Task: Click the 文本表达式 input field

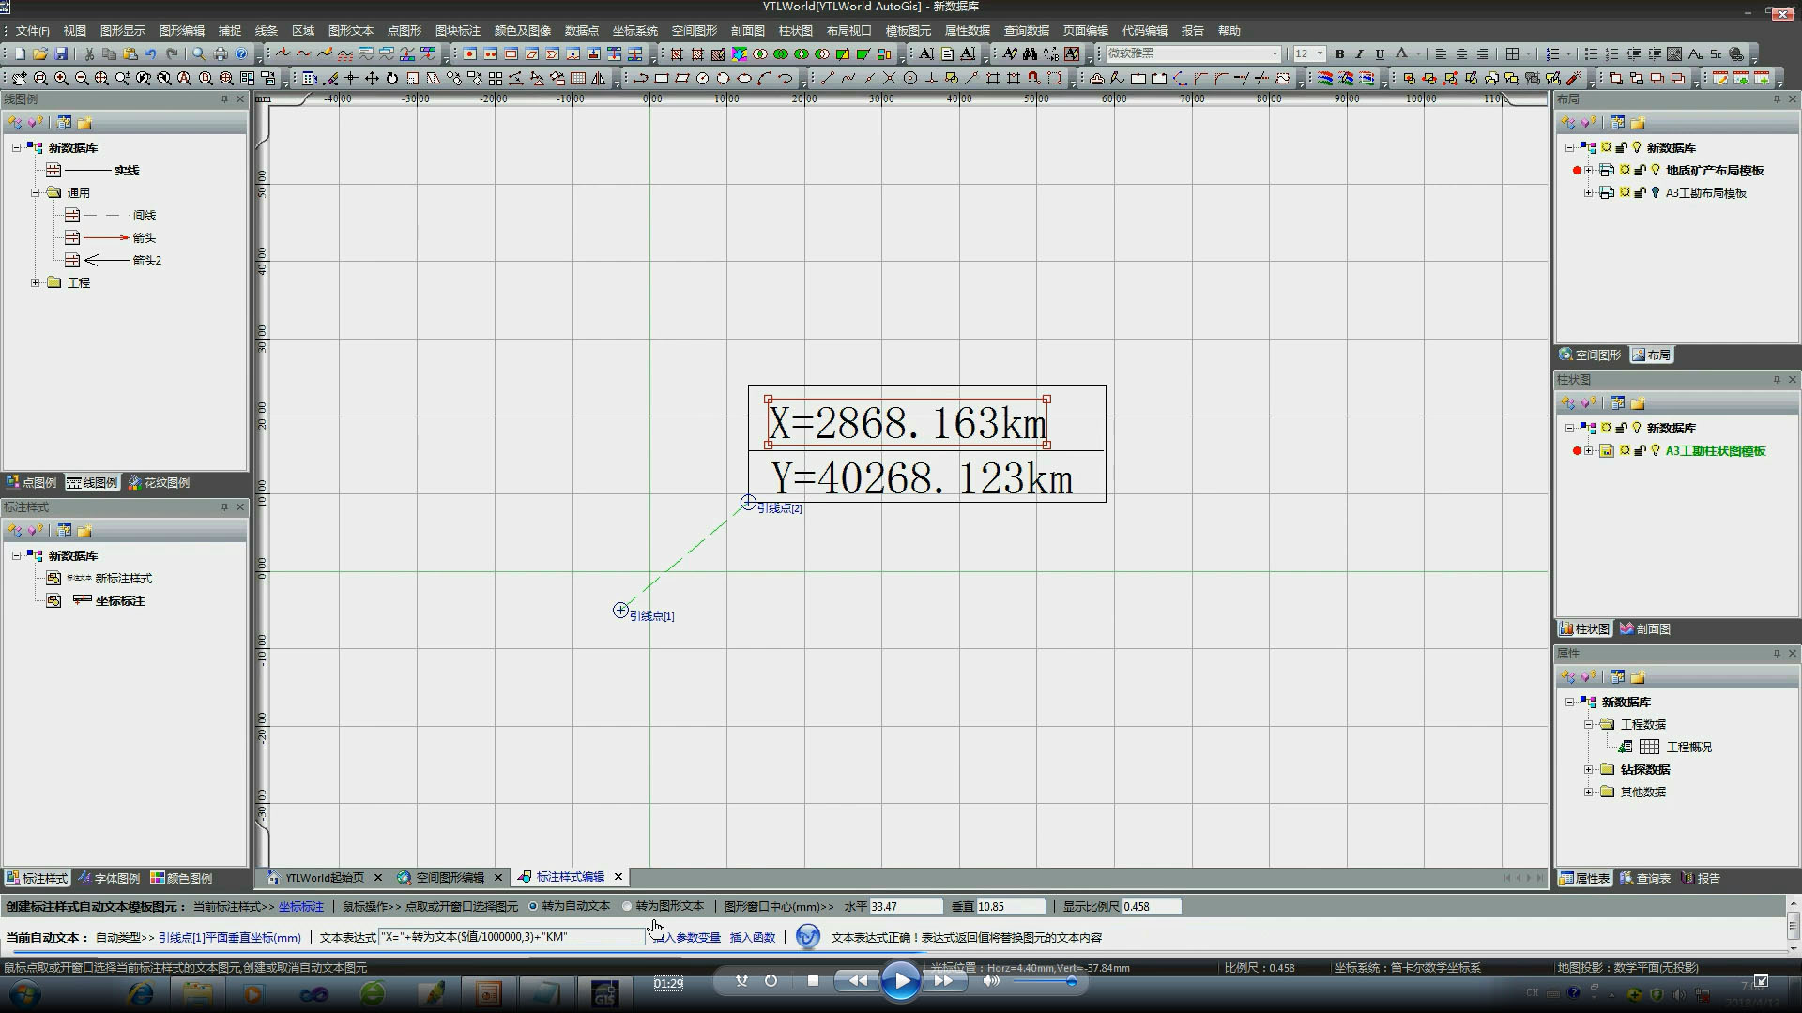Action: (512, 936)
